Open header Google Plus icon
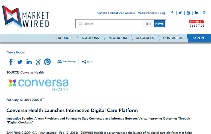Viewport: 211px width, 134px height. [204, 13]
